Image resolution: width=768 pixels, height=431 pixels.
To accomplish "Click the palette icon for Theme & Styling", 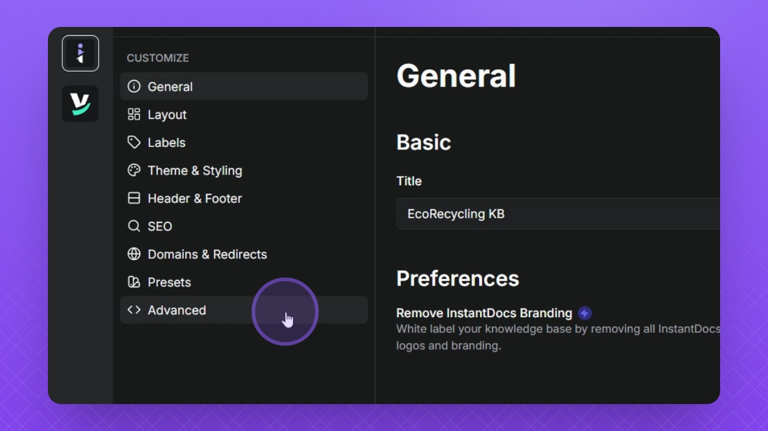I will (134, 171).
